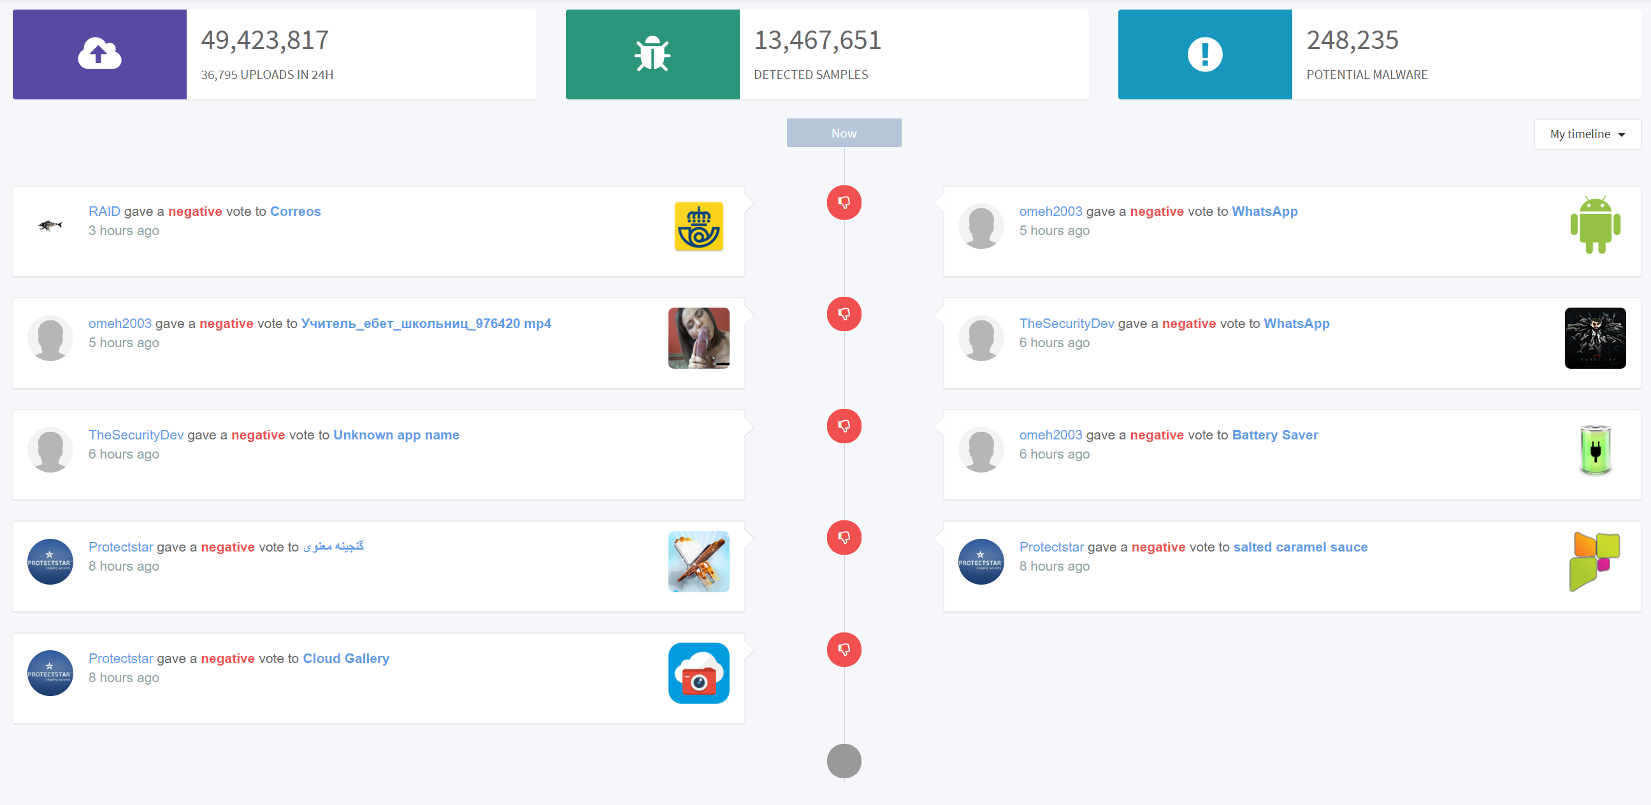The width and height of the screenshot is (1651, 805).
Task: Click the green bug detected samples icon
Action: [652, 53]
